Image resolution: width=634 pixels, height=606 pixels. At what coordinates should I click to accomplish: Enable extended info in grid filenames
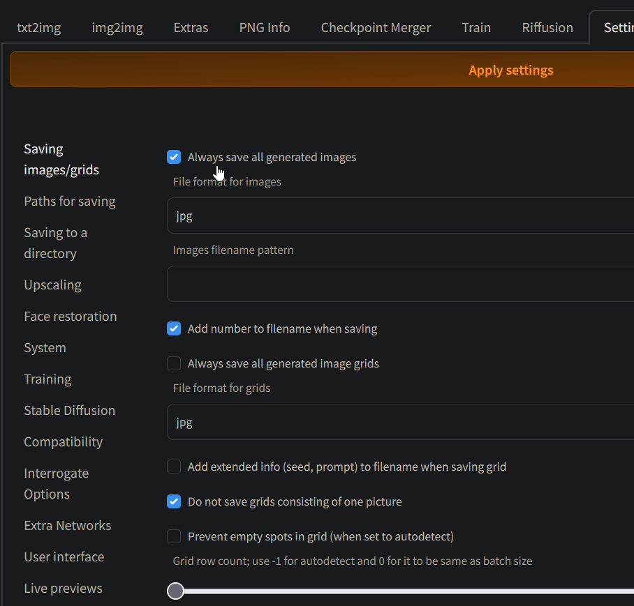tap(173, 467)
